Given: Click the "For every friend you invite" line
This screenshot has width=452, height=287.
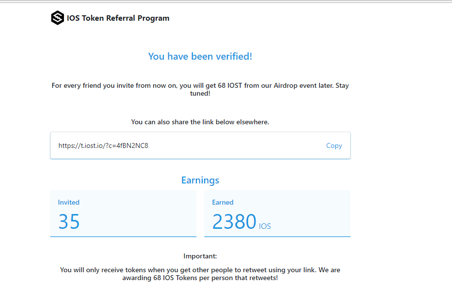Looking at the screenshot, I should (200, 85).
